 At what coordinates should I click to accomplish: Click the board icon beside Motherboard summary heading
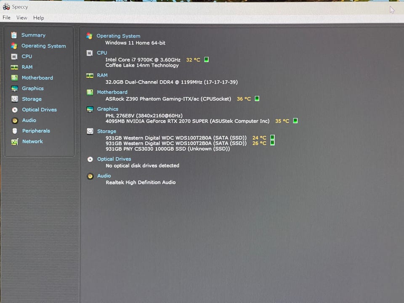pyautogui.click(x=90, y=92)
